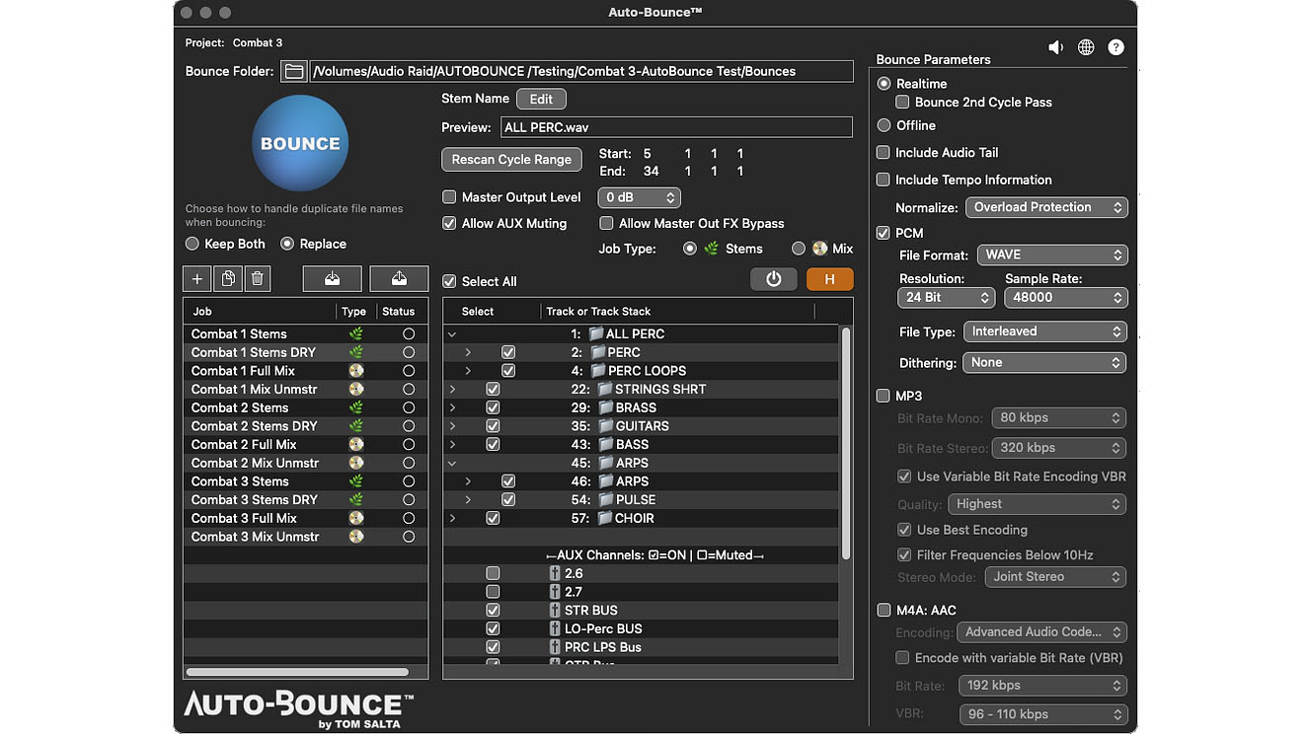Import jobs via the download tray icon
1306x734 pixels.
coord(332,278)
